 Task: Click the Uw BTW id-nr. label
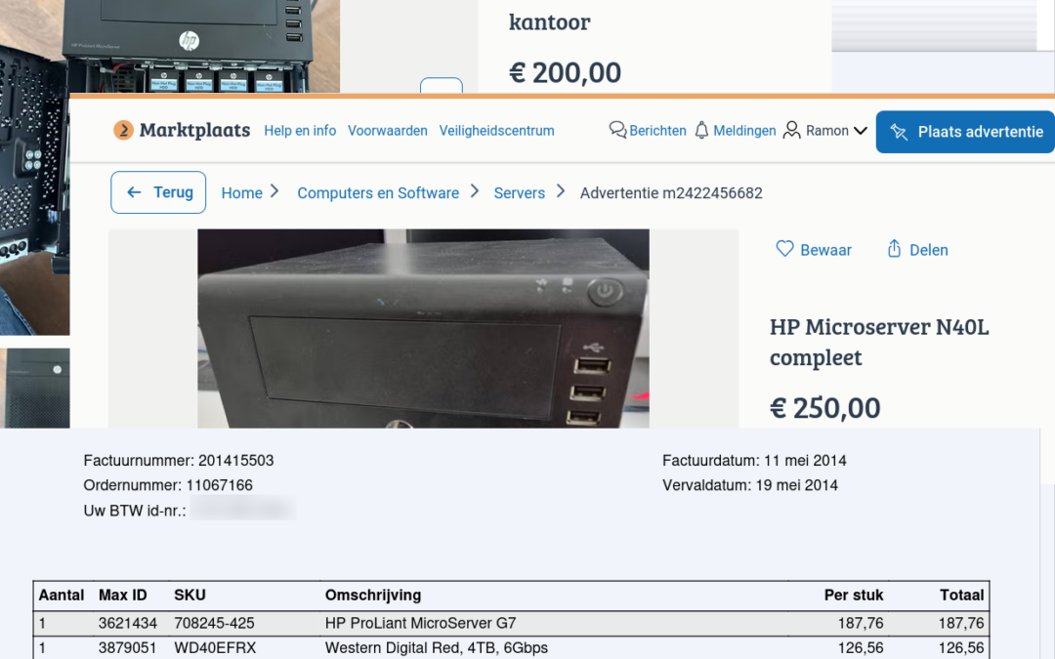point(135,511)
